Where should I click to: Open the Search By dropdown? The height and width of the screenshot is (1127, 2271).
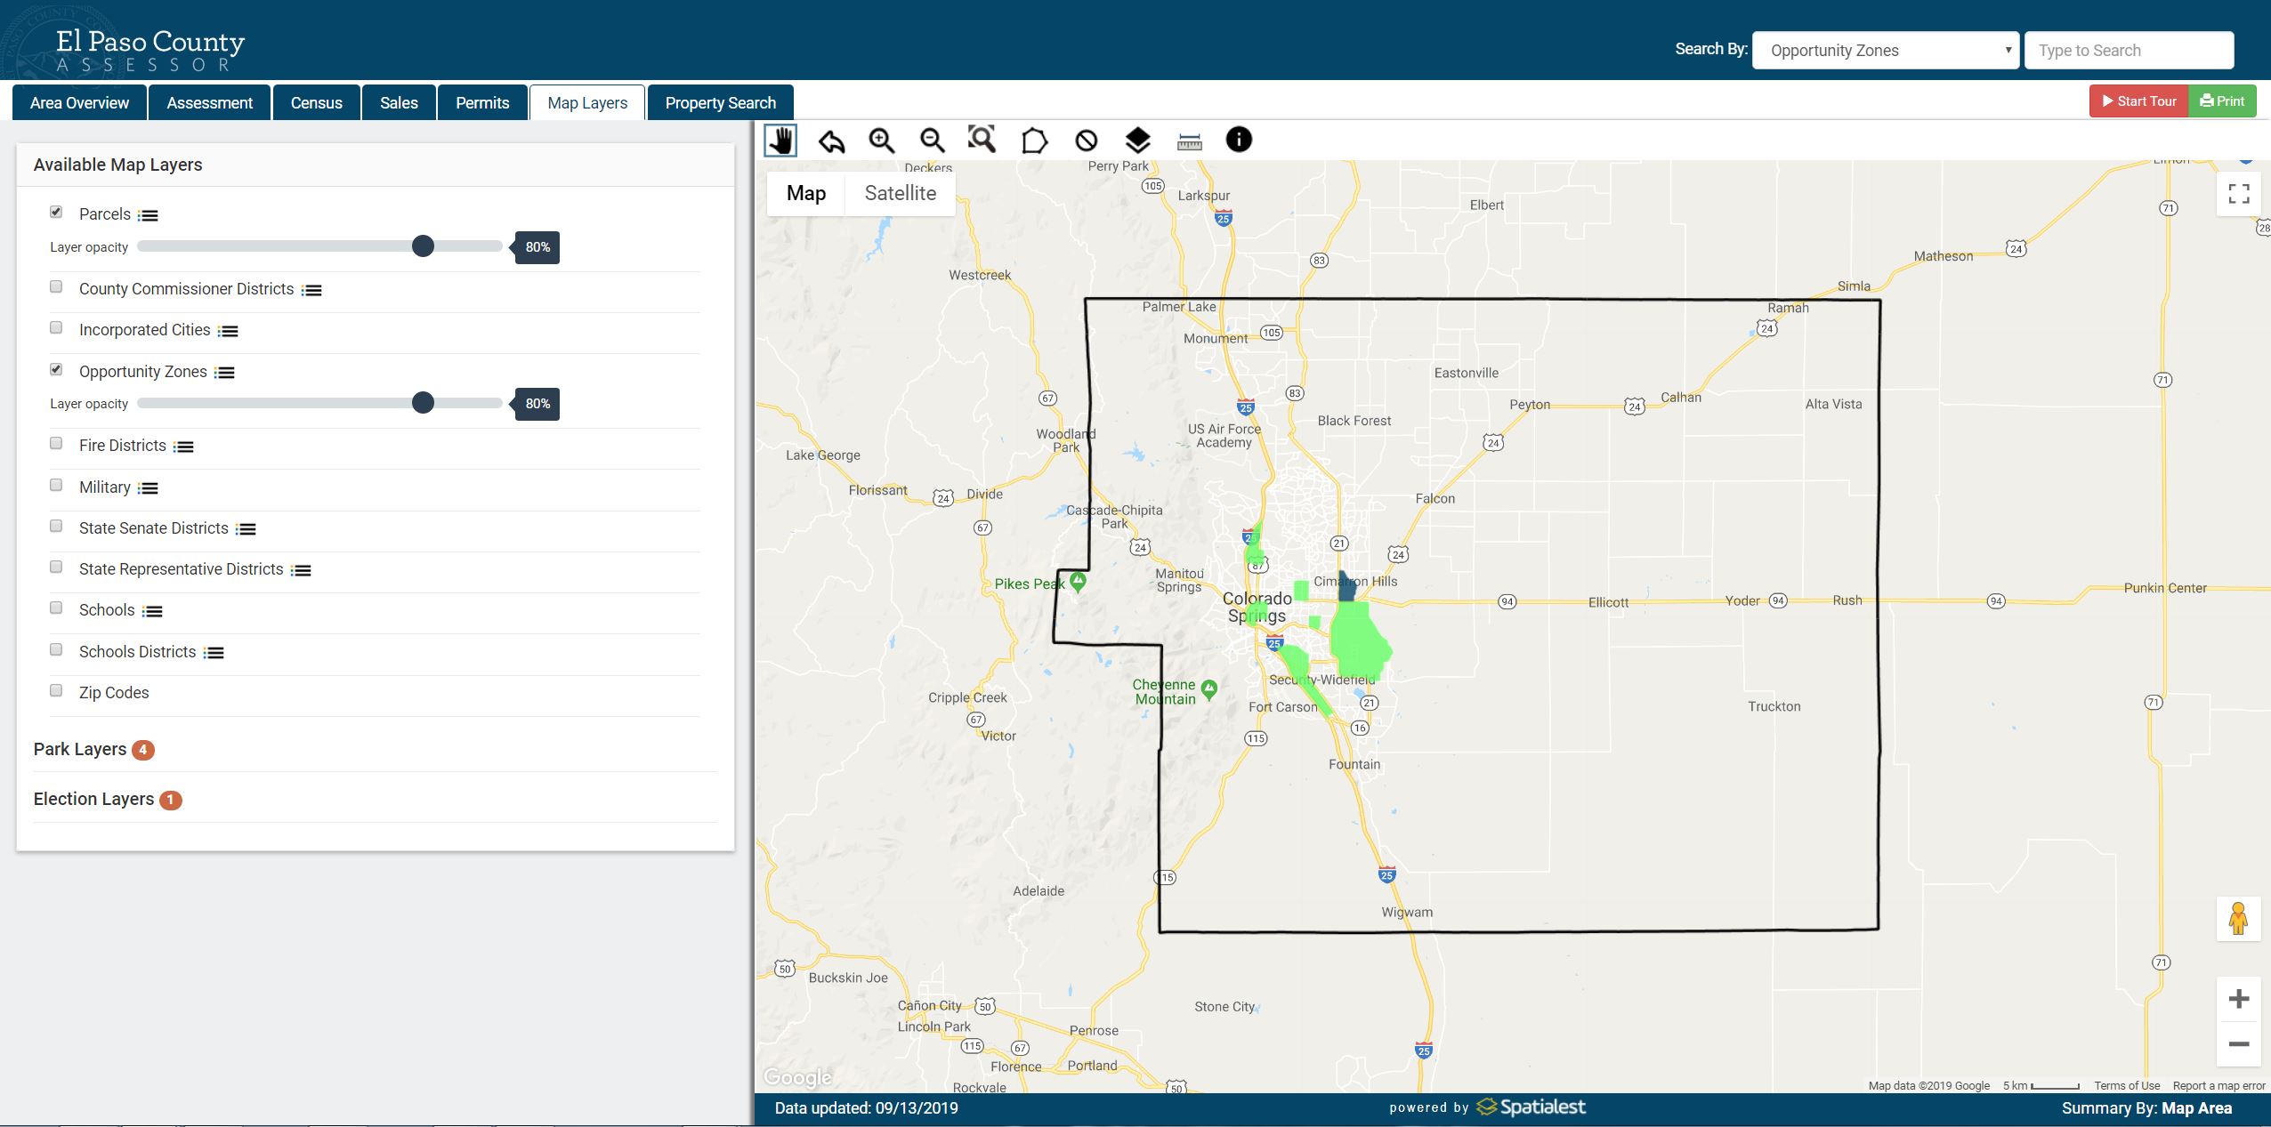click(1886, 51)
